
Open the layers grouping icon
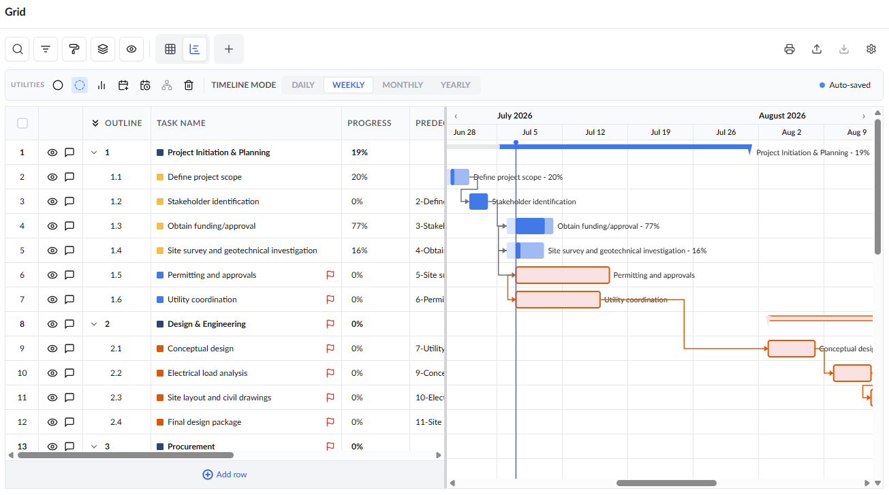point(103,49)
